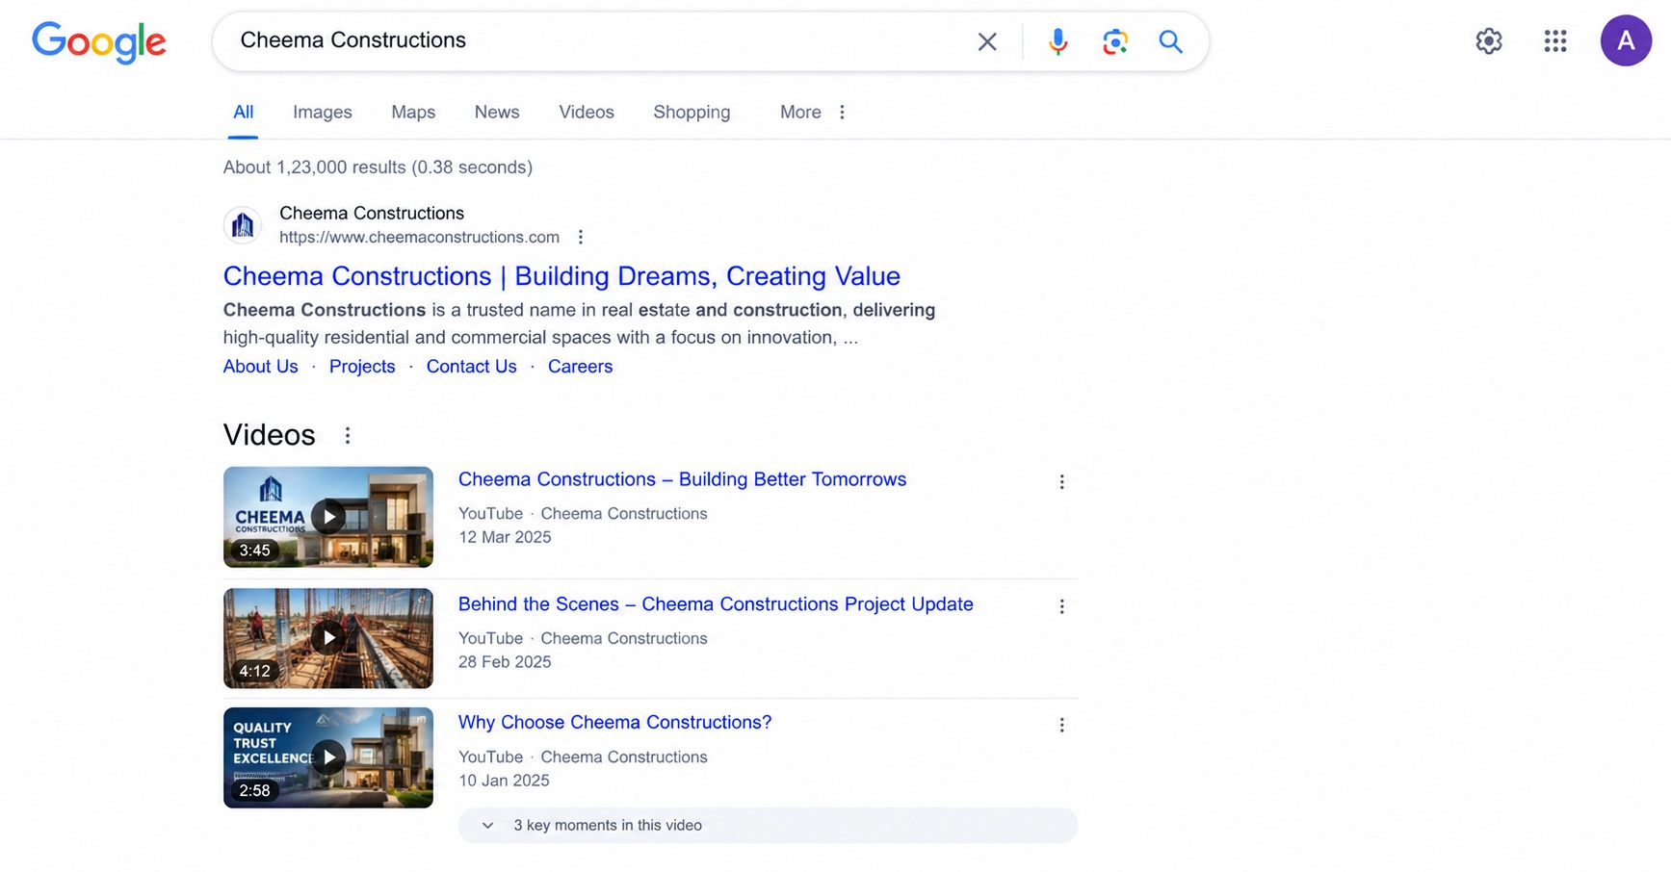This screenshot has height=872, width=1671.
Task: Open options menu for Videos section
Action: coord(348,435)
